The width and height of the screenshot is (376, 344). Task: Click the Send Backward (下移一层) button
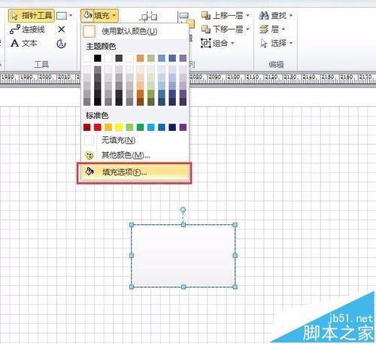pos(222,29)
